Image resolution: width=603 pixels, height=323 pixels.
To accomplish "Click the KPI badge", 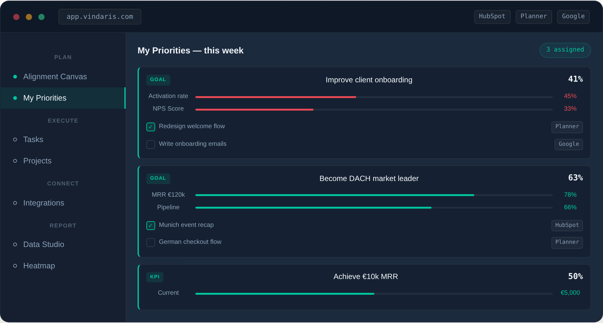I will [155, 277].
